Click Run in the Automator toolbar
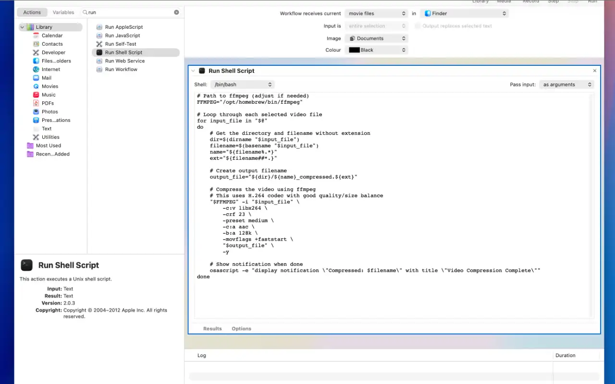615x384 pixels. point(592,2)
